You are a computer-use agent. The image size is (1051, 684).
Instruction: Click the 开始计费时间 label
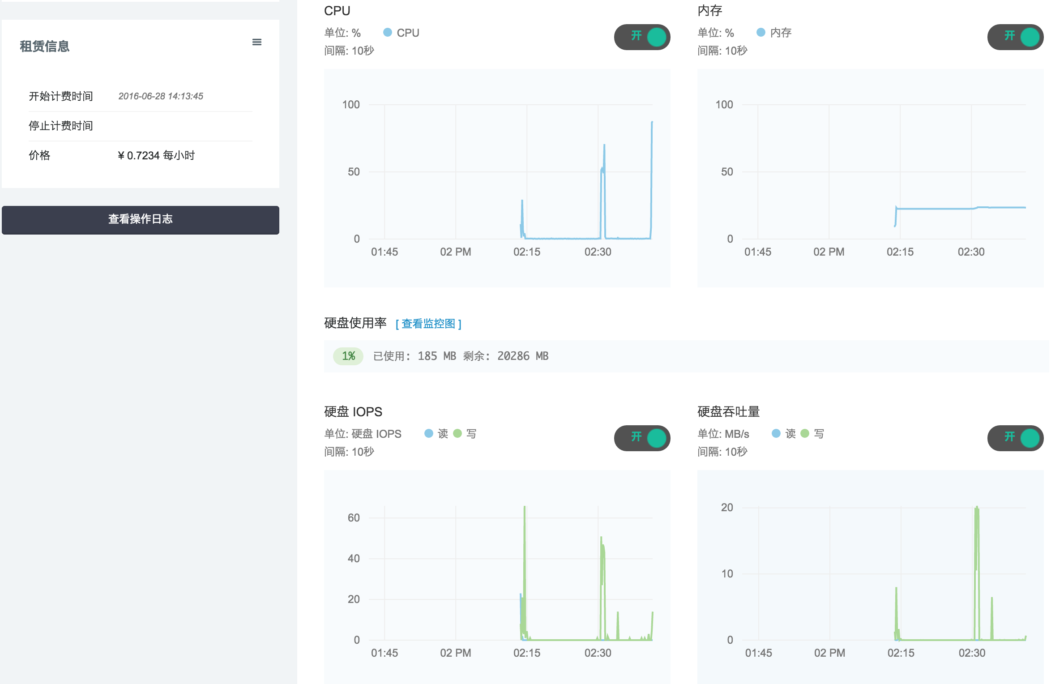[61, 96]
